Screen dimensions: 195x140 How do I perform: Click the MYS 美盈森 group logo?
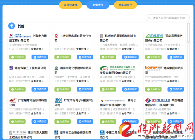[x=118, y=68]
